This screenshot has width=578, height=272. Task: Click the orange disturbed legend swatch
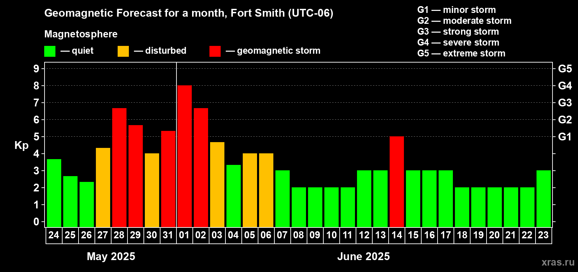pyautogui.click(x=123, y=51)
